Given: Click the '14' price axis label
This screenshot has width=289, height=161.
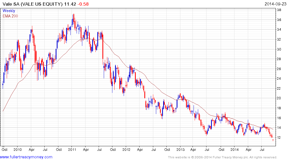Looking at the screenshot, I should [x=279, y=128].
